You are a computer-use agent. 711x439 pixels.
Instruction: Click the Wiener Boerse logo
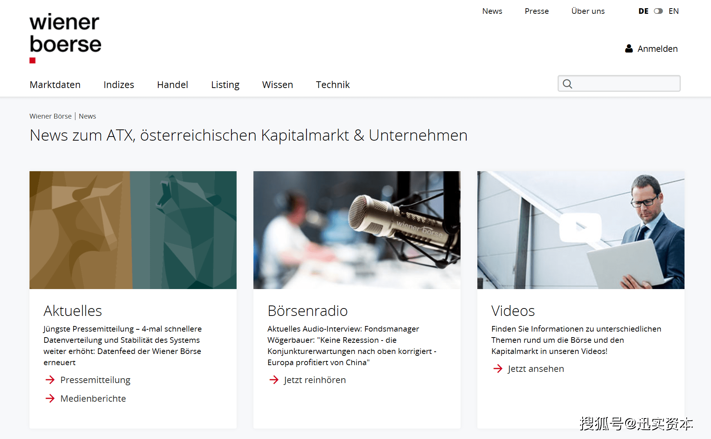(65, 38)
